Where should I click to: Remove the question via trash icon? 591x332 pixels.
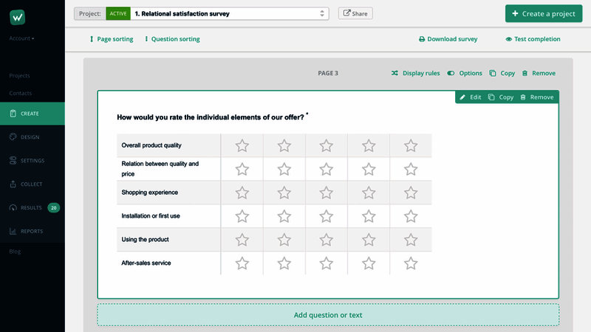(523, 97)
